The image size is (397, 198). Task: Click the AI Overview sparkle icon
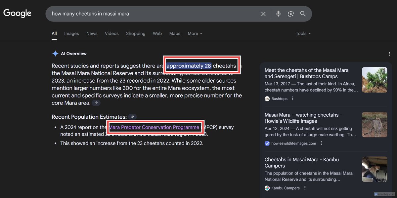click(55, 54)
